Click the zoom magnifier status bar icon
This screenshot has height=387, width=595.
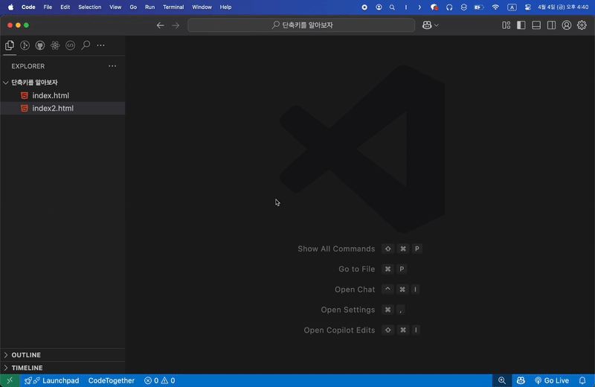click(501, 380)
